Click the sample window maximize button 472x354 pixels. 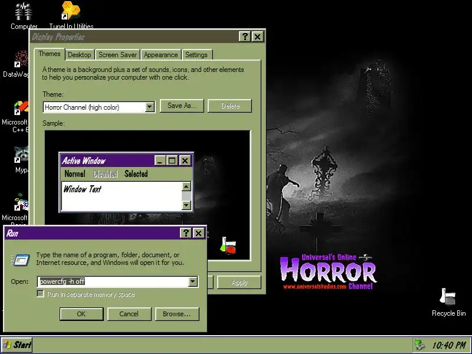pyautogui.click(x=172, y=160)
